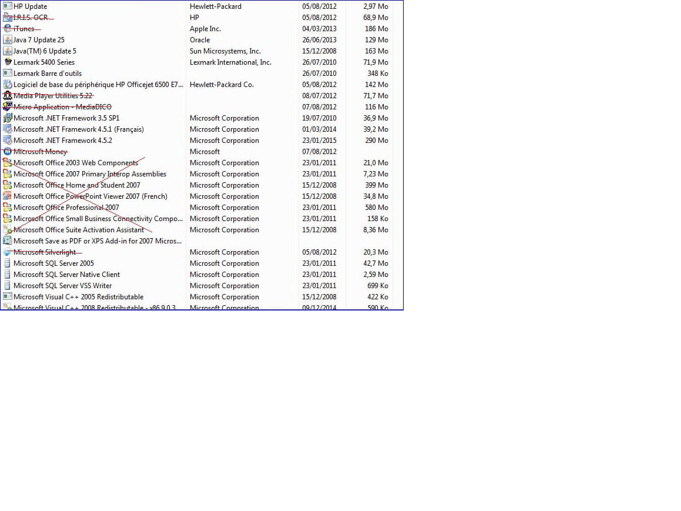Click install date 04/03/2013
Viewport: 681px width, 511px height.
319,29
